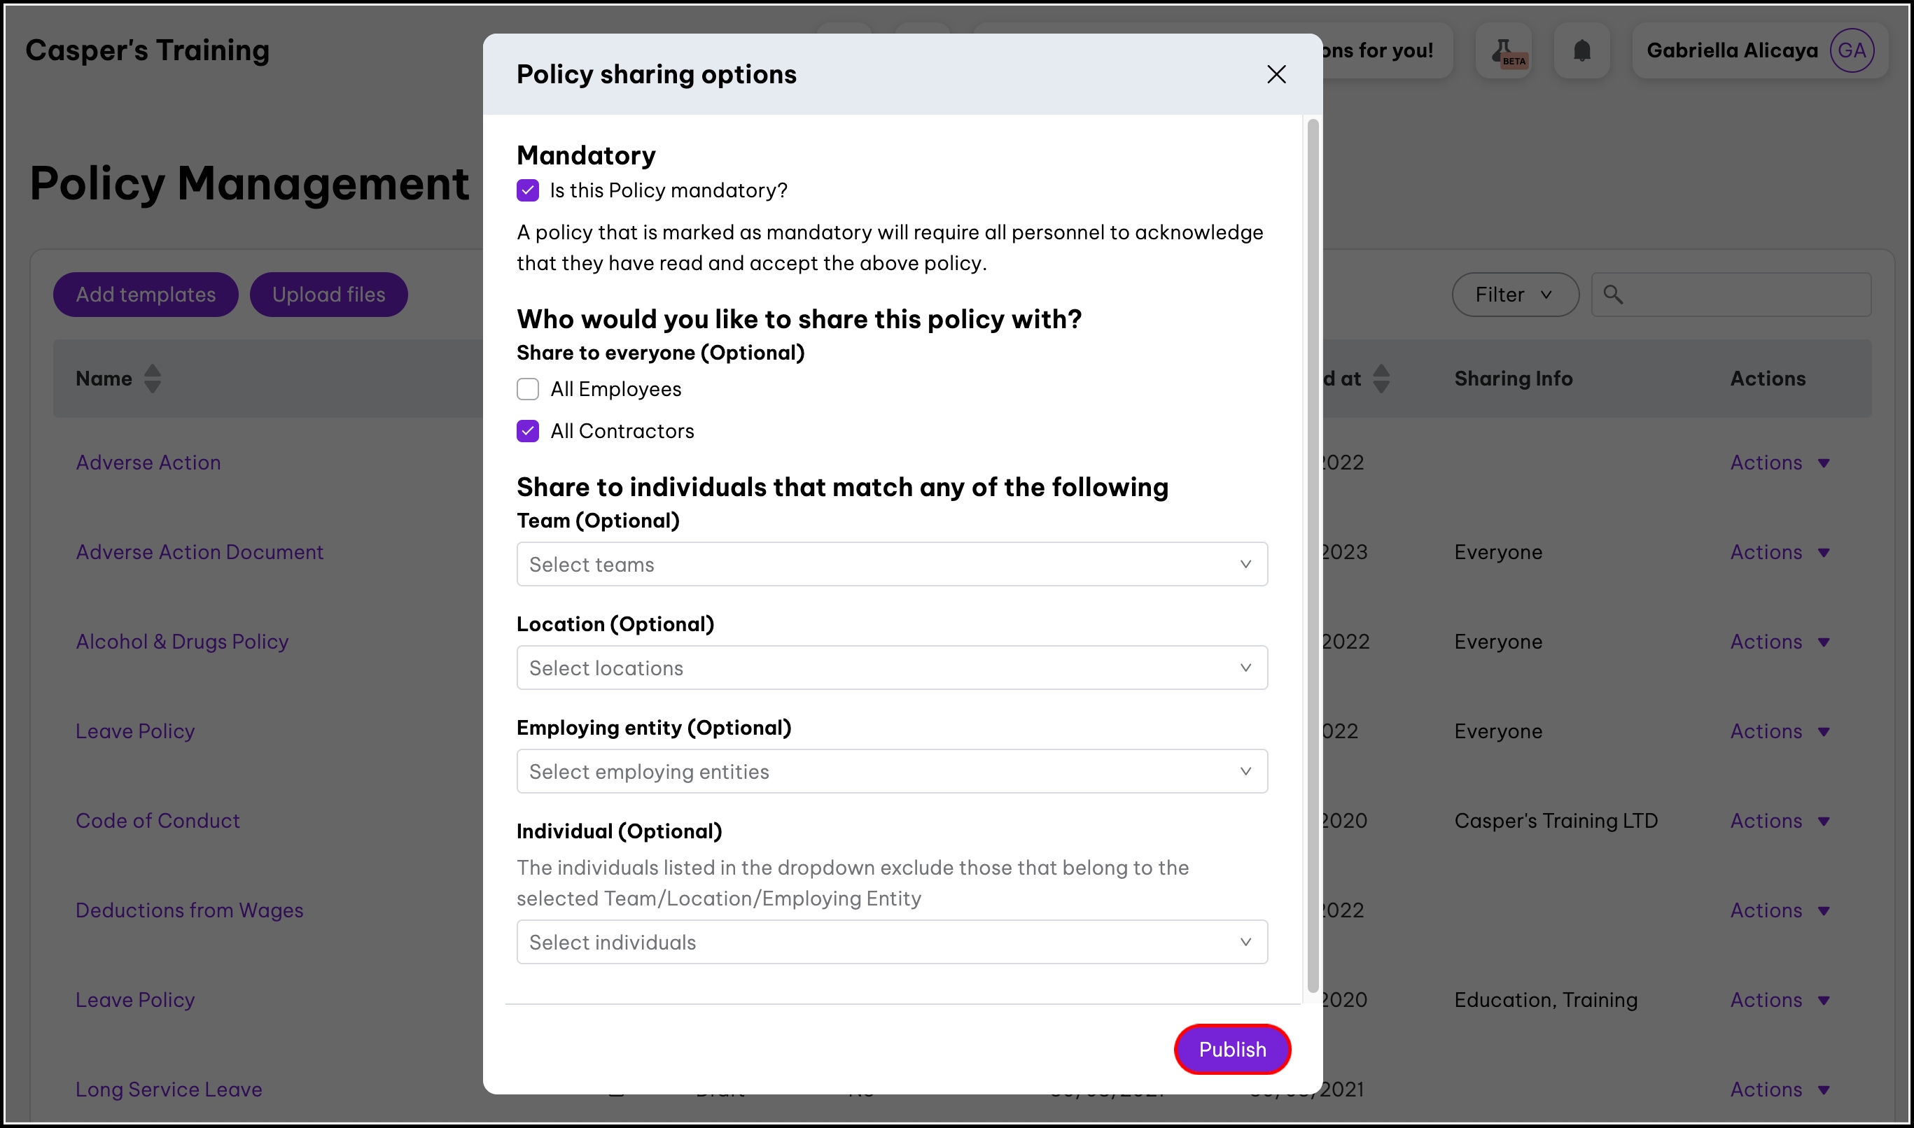Expand the Select teams dropdown
This screenshot has width=1914, height=1128.
click(x=891, y=564)
